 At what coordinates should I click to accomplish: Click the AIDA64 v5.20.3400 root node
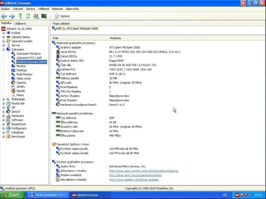(x=19, y=29)
